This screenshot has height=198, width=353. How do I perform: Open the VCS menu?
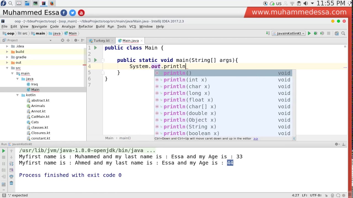click(133, 26)
